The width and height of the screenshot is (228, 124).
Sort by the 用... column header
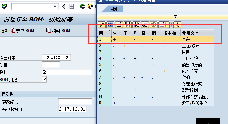(x=104, y=33)
